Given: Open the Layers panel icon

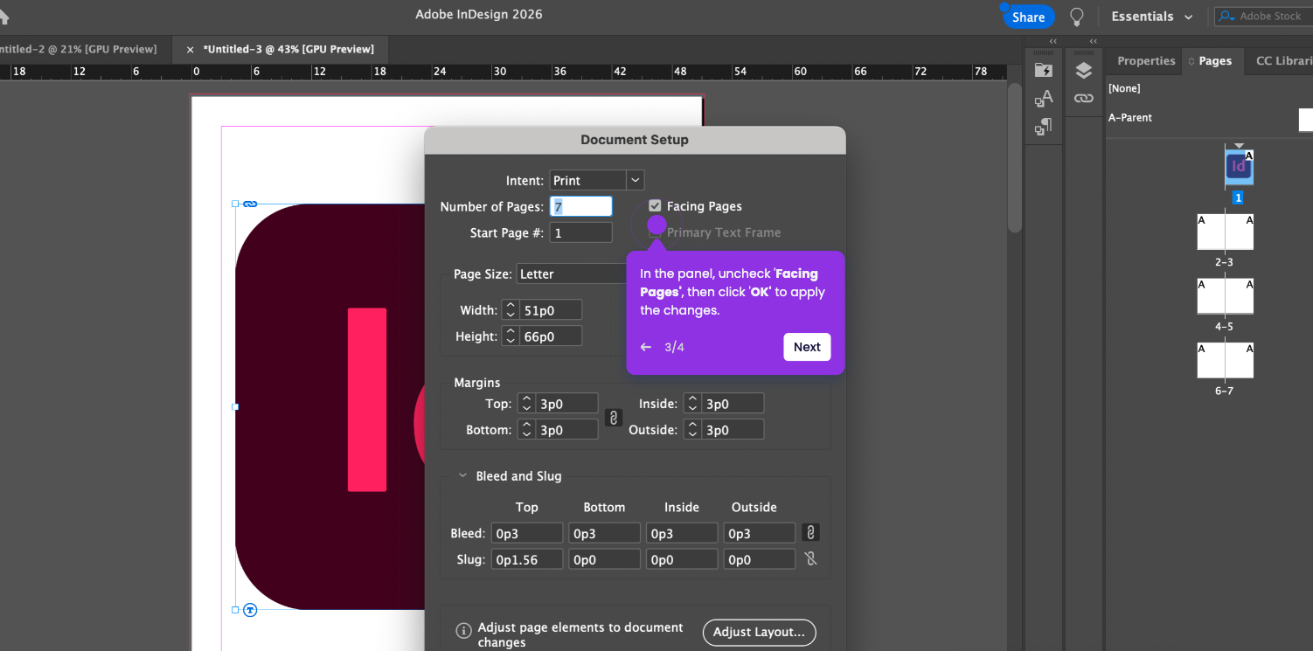Looking at the screenshot, I should coord(1084,71).
